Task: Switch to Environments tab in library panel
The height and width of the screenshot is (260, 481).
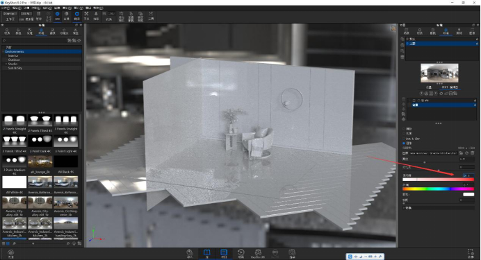Action: pos(41,31)
